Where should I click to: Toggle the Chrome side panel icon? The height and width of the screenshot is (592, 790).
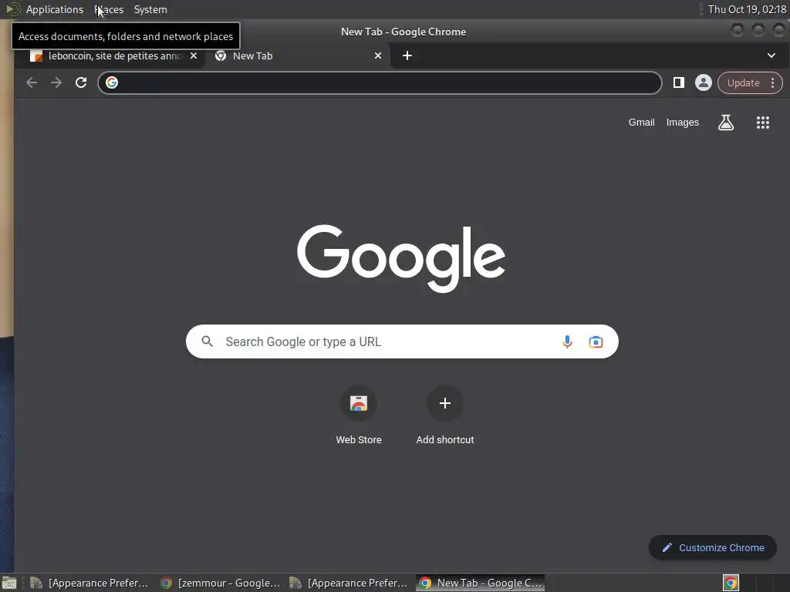pyautogui.click(x=679, y=82)
